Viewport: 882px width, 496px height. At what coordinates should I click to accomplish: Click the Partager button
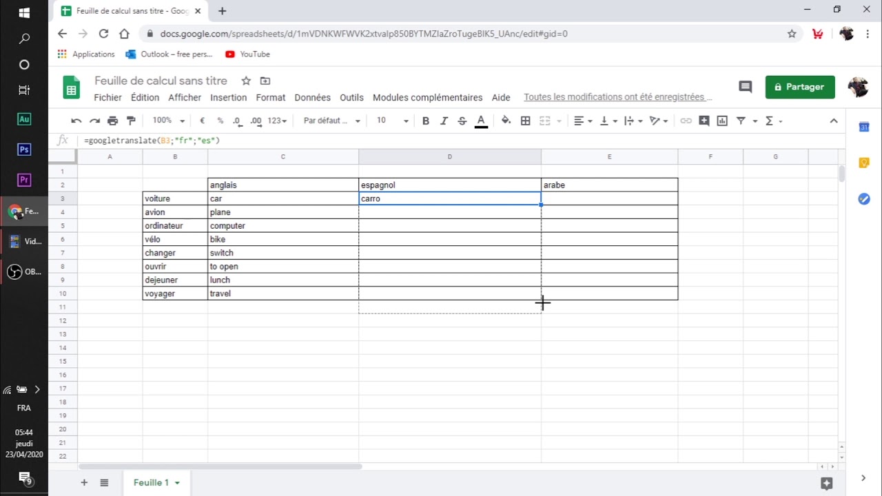click(x=799, y=87)
